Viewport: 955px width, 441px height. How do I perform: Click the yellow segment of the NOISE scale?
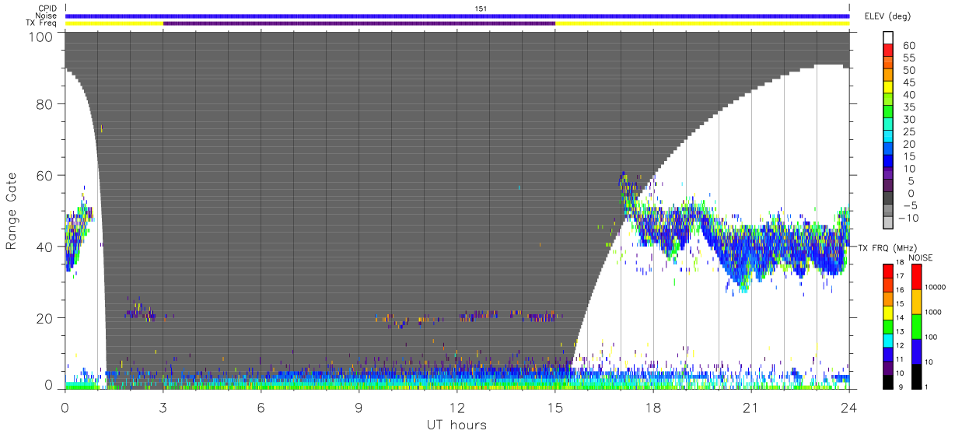916,301
